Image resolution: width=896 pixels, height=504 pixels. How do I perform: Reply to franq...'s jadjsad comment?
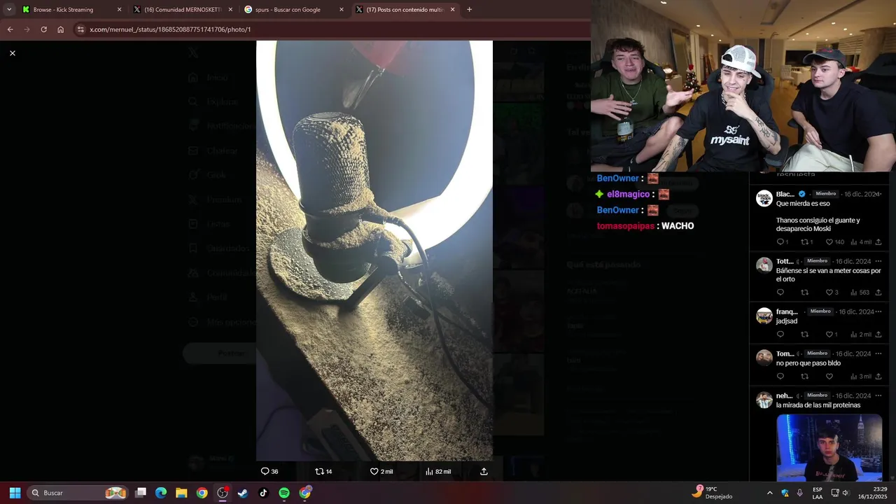(x=780, y=335)
